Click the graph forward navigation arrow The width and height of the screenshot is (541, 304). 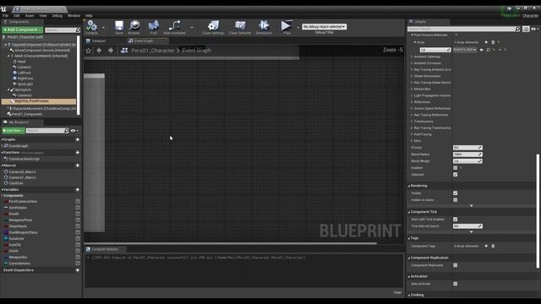111,51
